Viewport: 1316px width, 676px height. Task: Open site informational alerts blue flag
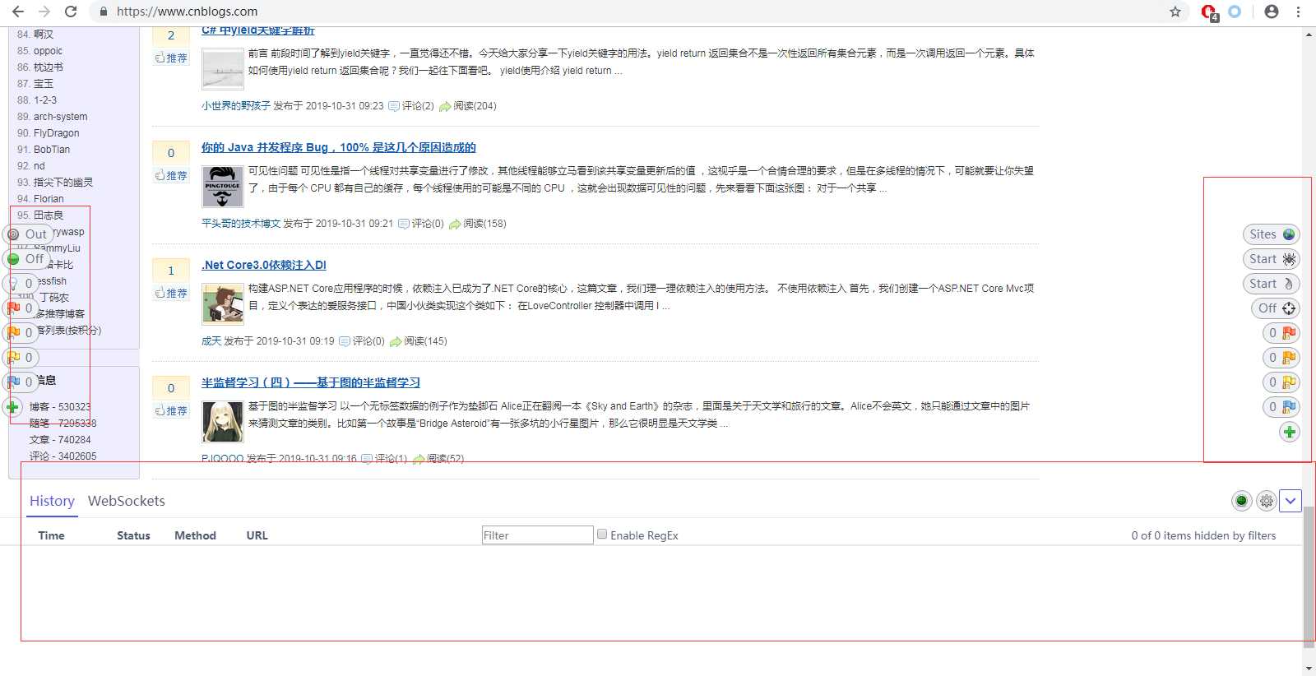(1281, 407)
